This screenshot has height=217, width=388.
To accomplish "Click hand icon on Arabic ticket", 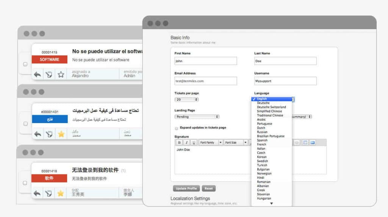I will click(49, 134).
